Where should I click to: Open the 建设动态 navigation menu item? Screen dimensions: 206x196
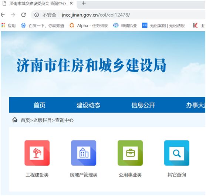click(88, 105)
